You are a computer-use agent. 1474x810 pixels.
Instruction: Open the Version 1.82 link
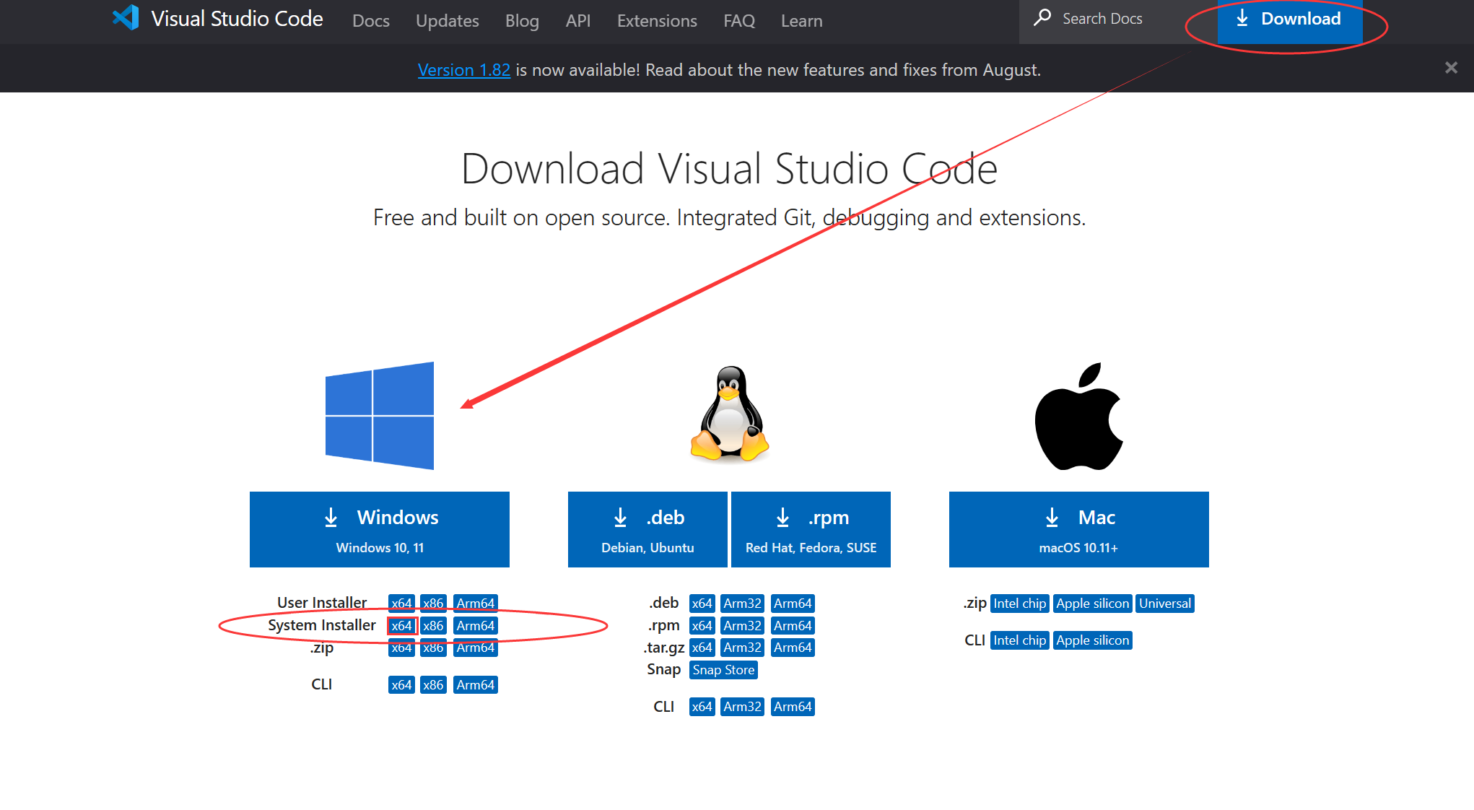click(463, 70)
